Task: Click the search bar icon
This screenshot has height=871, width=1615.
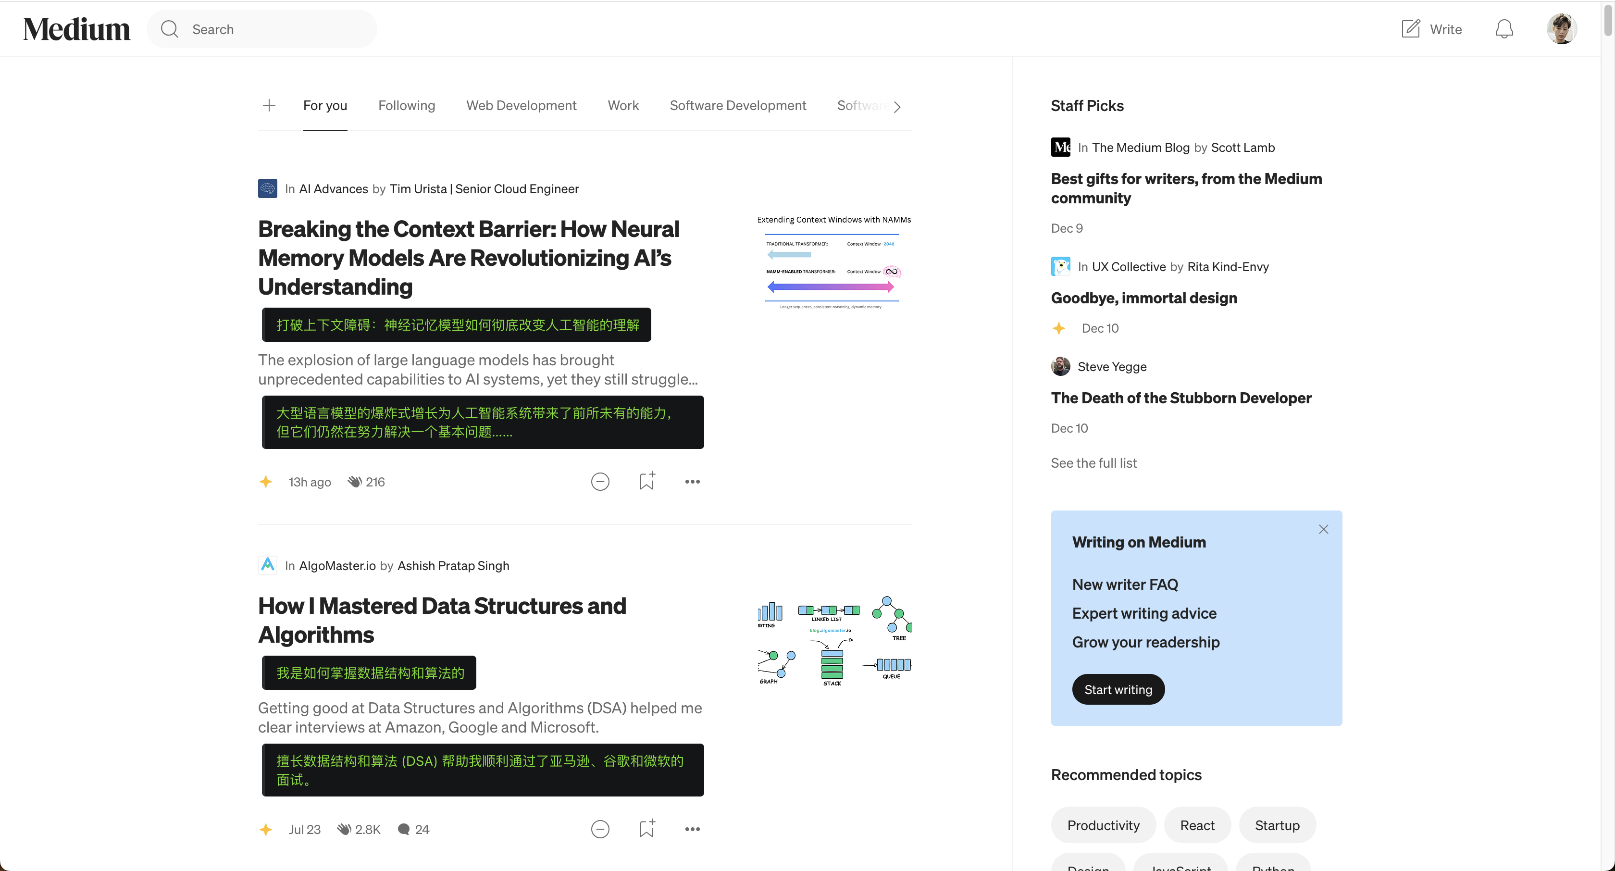Action: (x=170, y=29)
